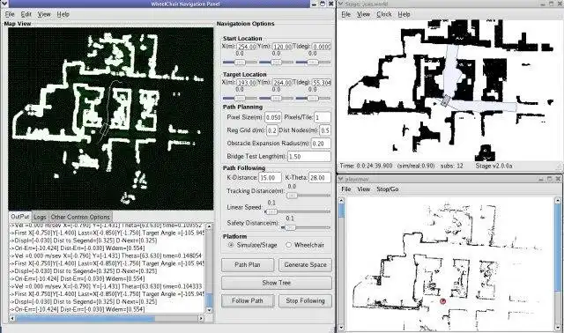Open File menu in WheelChair Navigation Panel
564x333 pixels.
[10, 14]
